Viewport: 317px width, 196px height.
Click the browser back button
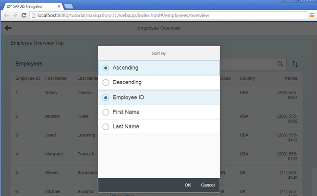6,16
